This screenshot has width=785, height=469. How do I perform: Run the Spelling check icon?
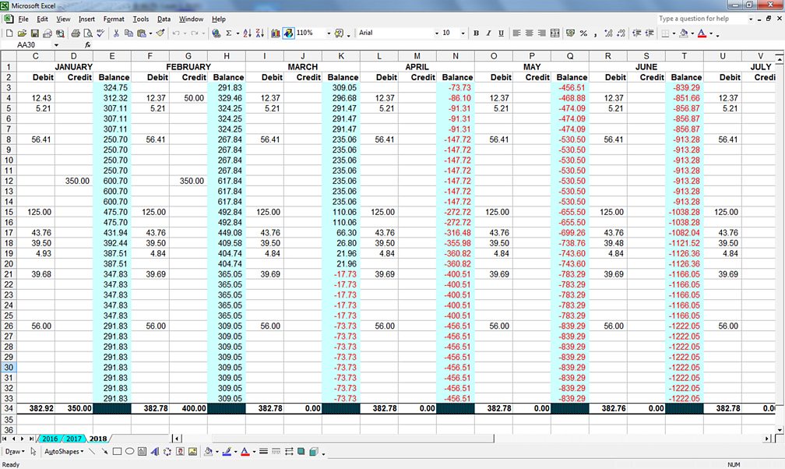coord(100,33)
